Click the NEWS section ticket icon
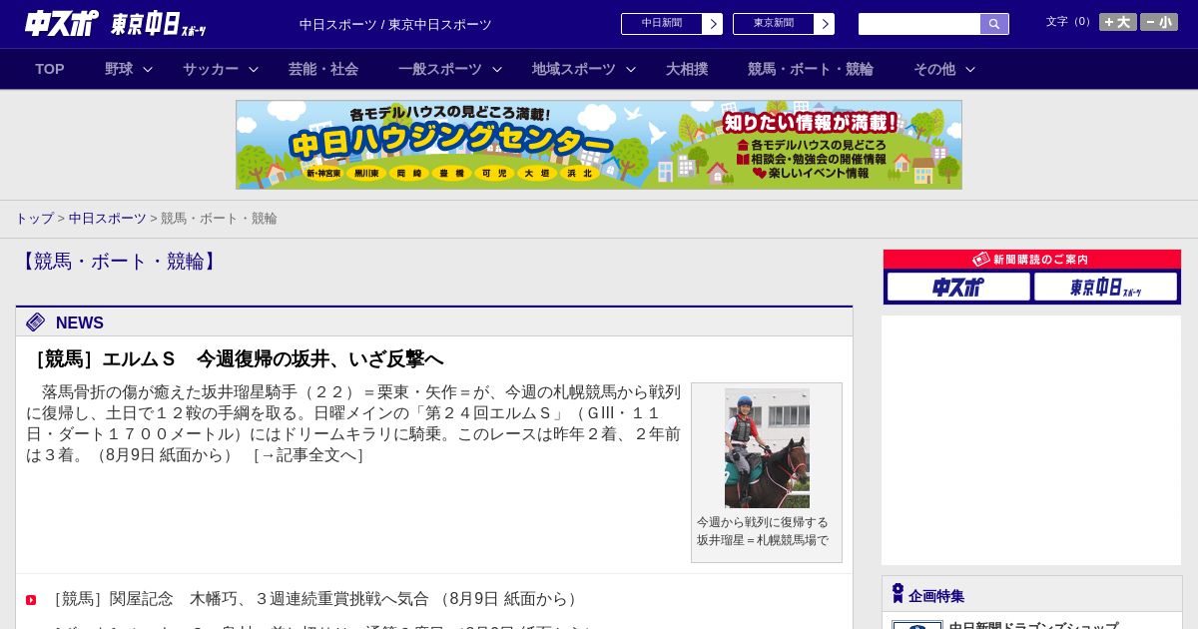1198x629 pixels. point(36,321)
